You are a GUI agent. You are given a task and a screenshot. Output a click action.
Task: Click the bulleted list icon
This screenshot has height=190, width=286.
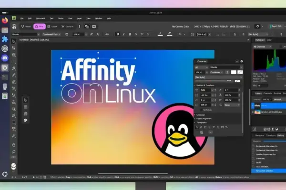pos(218,34)
